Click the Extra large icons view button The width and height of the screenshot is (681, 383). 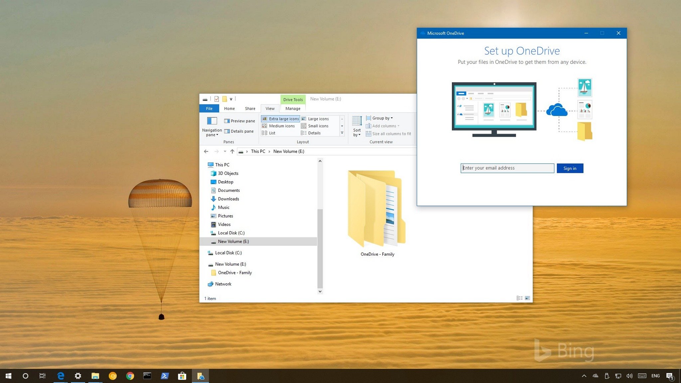coord(281,118)
